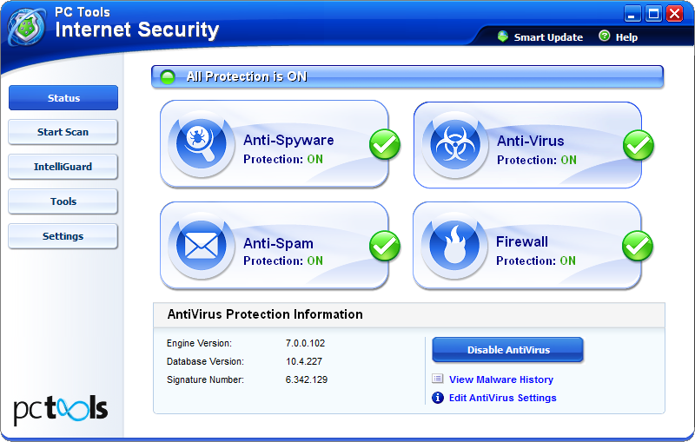This screenshot has height=442, width=695.
Task: Toggle the Firewall green checkmark status
Action: coord(639,247)
